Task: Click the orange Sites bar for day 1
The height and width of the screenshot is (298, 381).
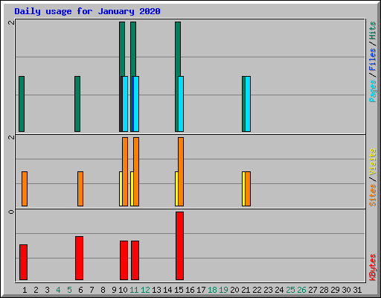Action: [x=25, y=188]
